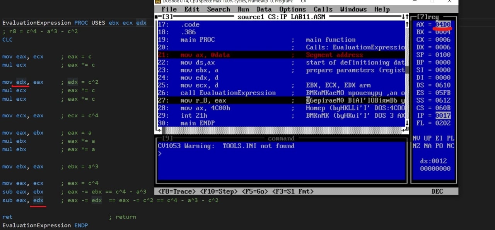Toggle the UP direction flag
Image resolution: width=495 pixels, height=230 pixels.
coord(427,138)
